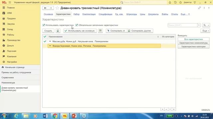Switch to Цены tab
This screenshot has height=119, width=213.
[142, 14]
